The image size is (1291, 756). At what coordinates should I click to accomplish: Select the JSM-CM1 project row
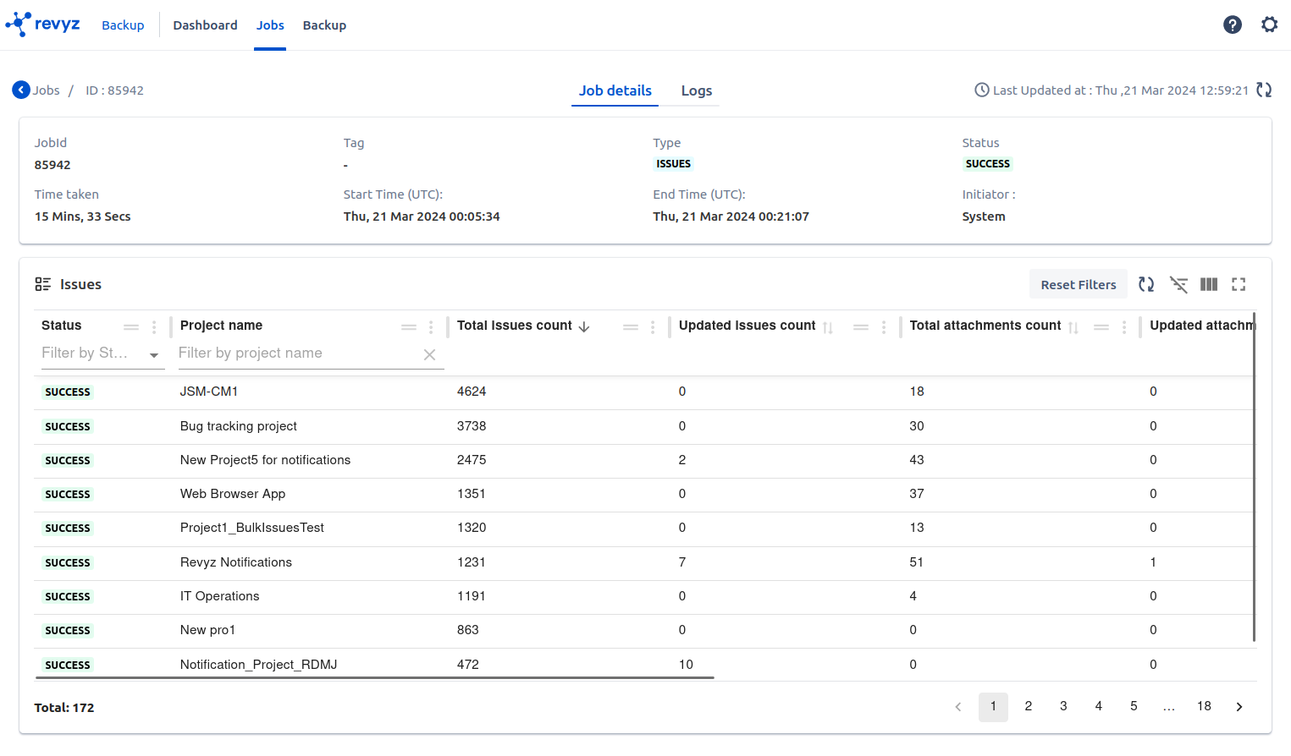645,392
